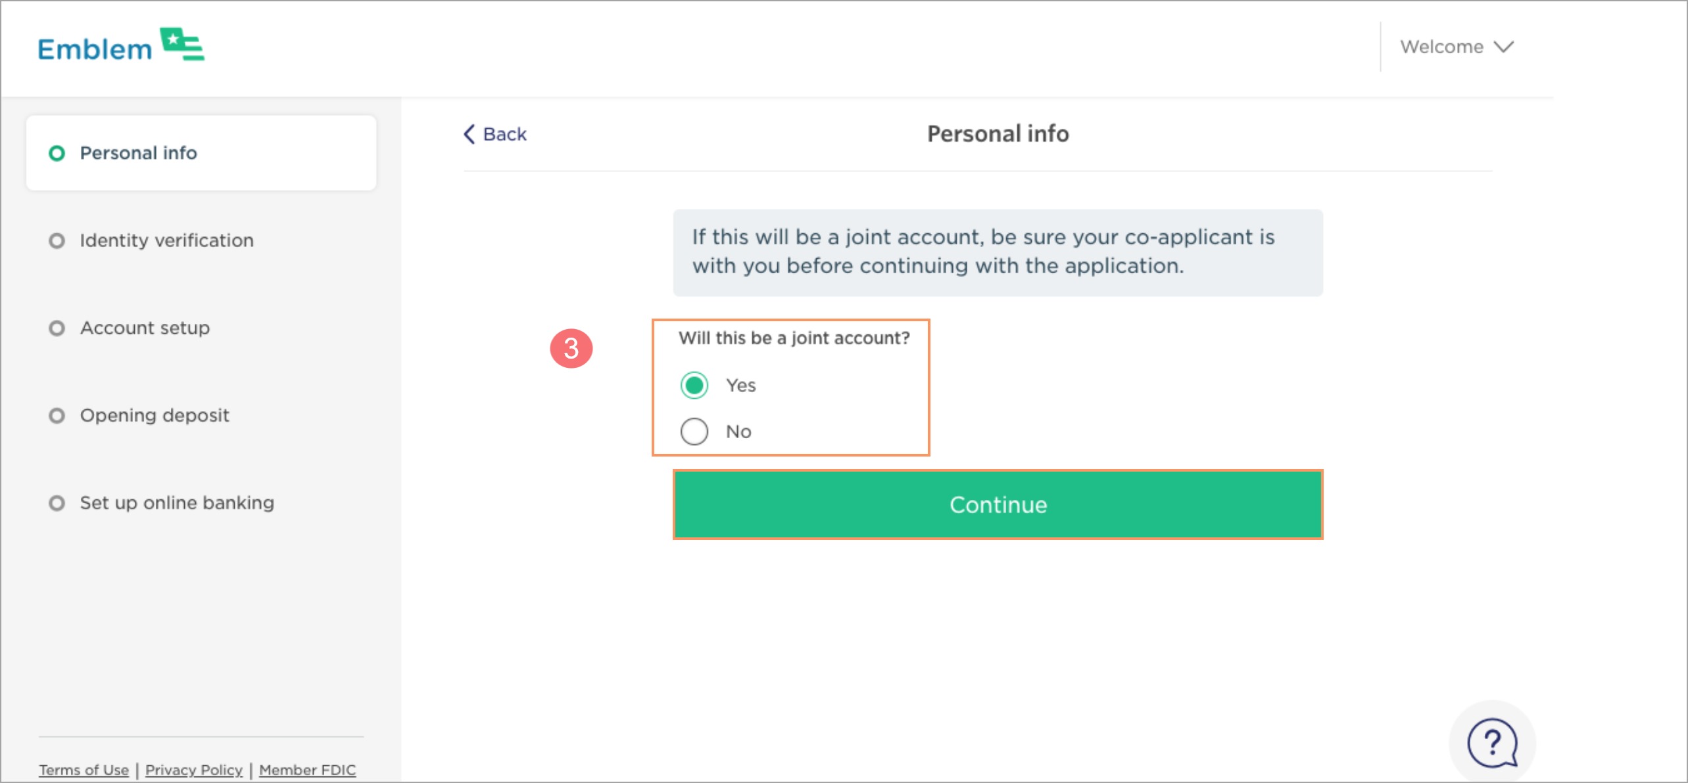
Task: Click the red step 3 marker
Action: 571,348
